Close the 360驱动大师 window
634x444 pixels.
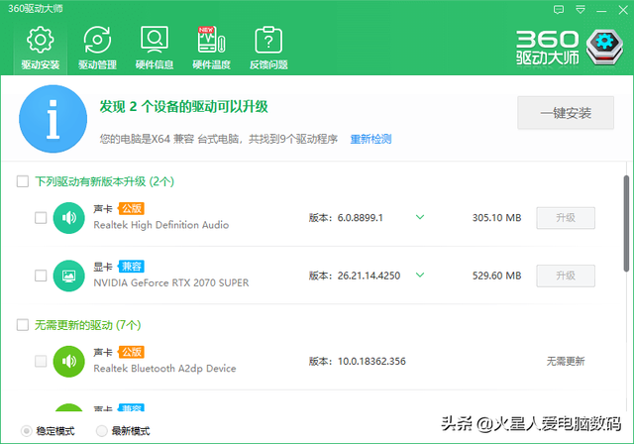623,10
